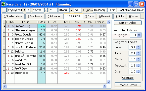
Task: Open the Links tab
Action: tap(120, 16)
